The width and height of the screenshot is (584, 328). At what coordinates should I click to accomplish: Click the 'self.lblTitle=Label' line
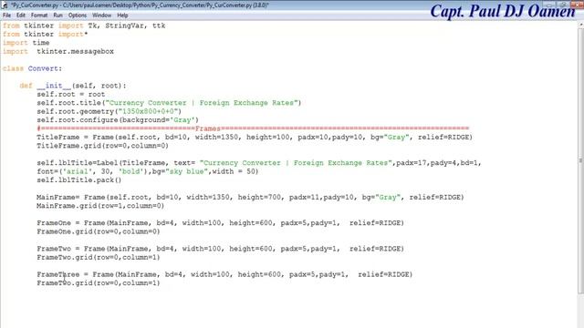point(259,163)
